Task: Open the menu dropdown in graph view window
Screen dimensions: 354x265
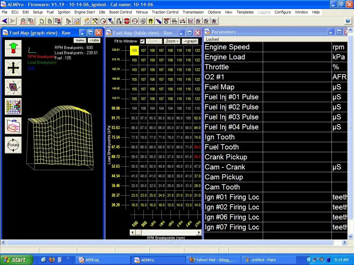Action: tap(80, 40)
